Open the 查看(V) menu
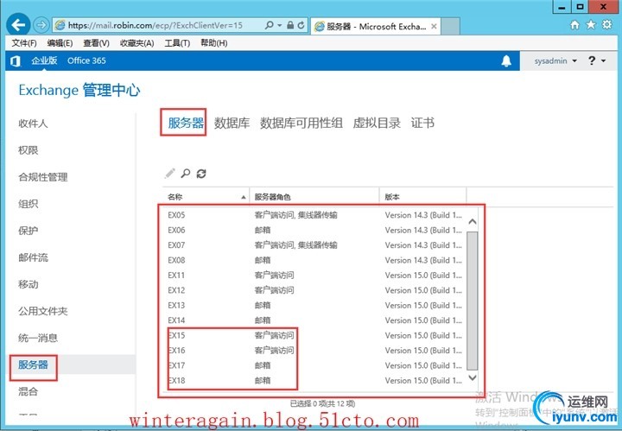 point(96,43)
